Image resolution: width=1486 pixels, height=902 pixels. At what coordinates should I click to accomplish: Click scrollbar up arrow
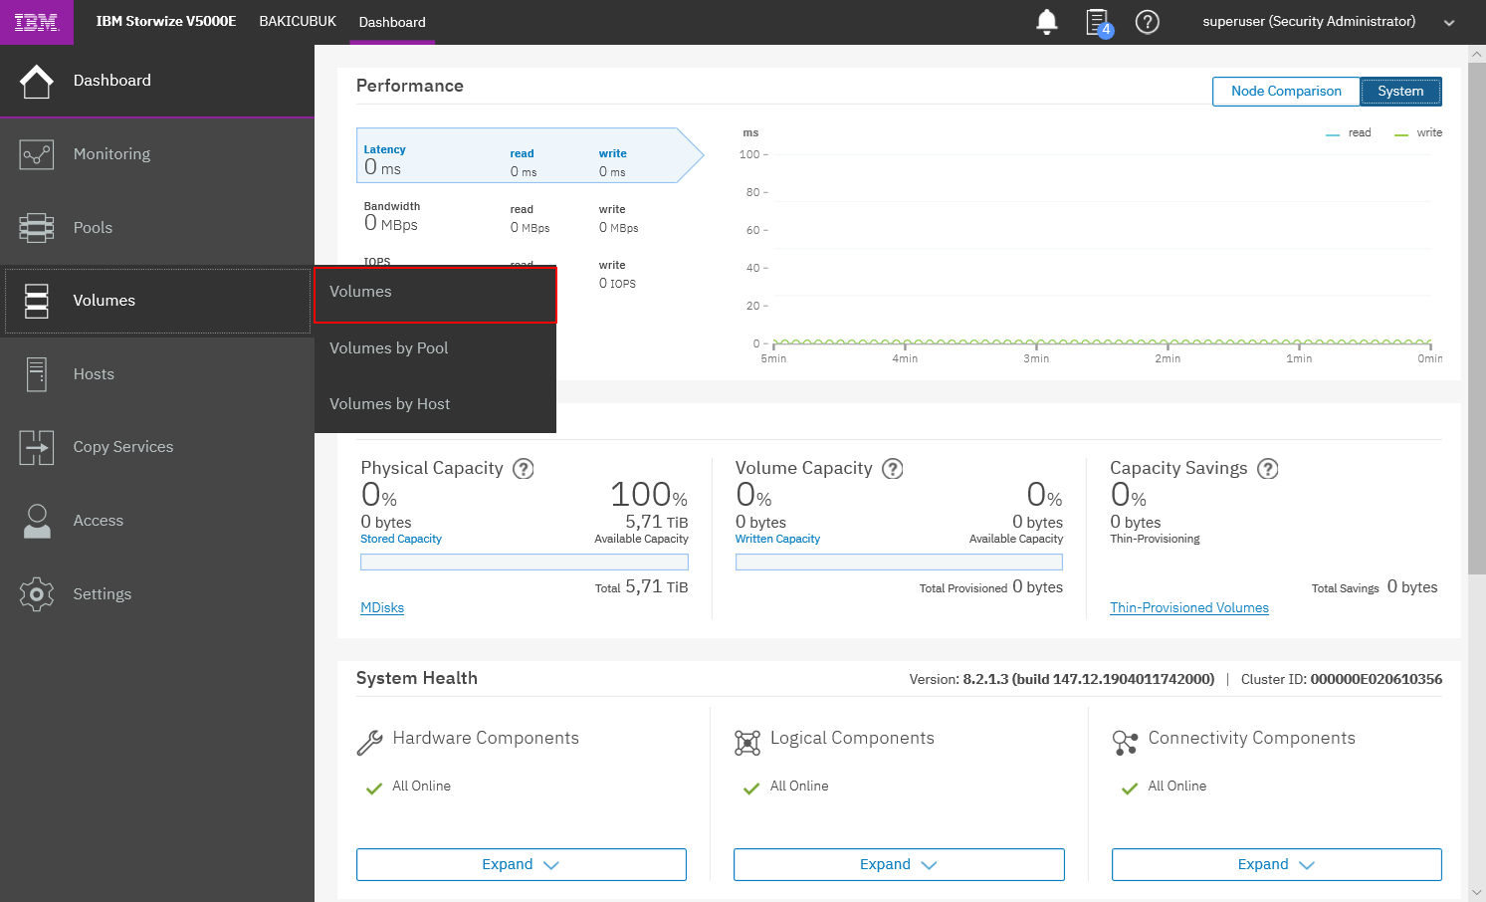click(1477, 55)
